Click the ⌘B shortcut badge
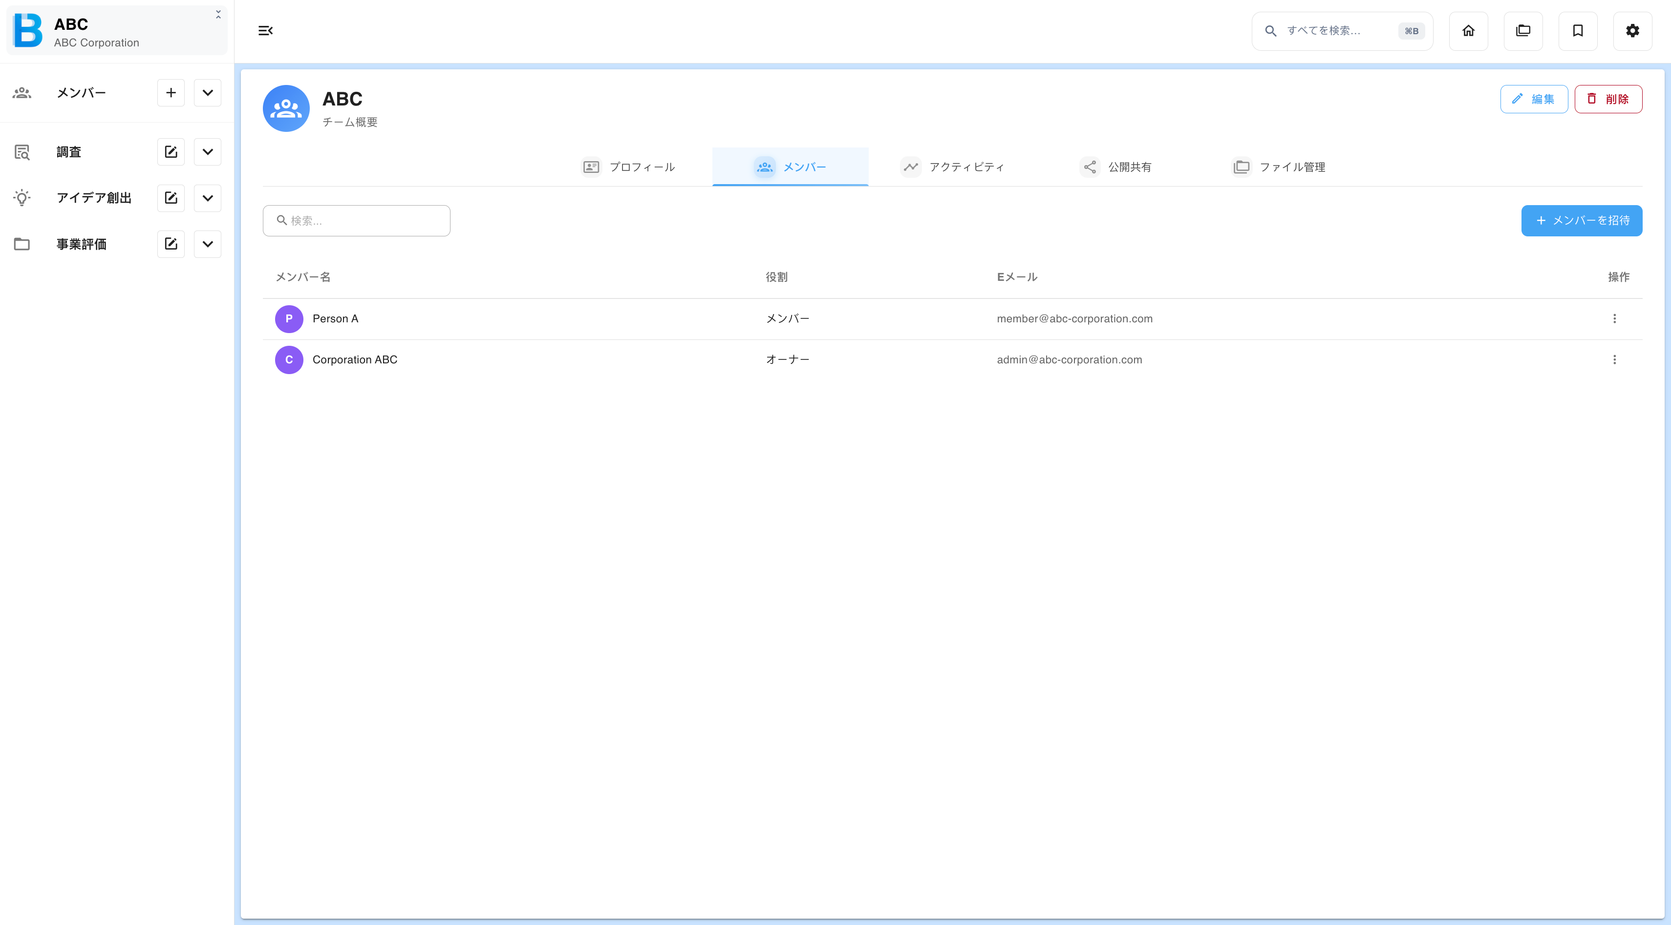 pyautogui.click(x=1411, y=30)
